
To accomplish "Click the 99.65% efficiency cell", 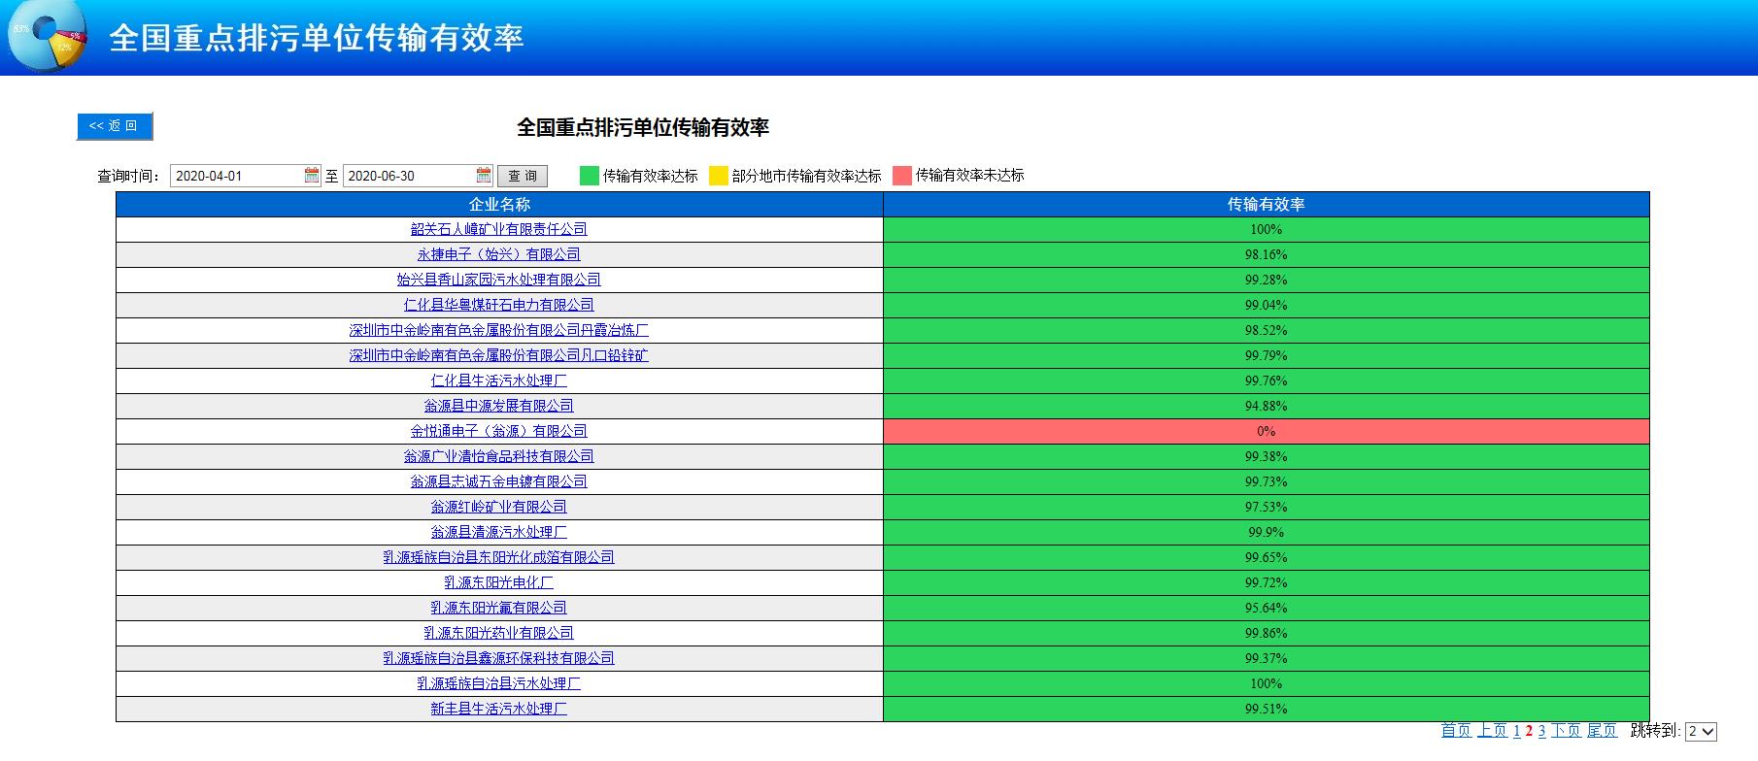I will pyautogui.click(x=1267, y=557).
